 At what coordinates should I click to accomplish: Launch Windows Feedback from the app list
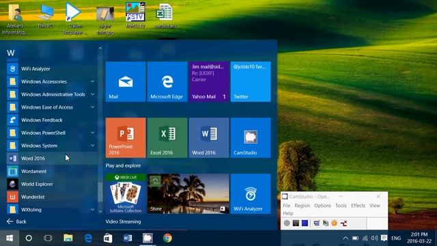(x=52, y=120)
